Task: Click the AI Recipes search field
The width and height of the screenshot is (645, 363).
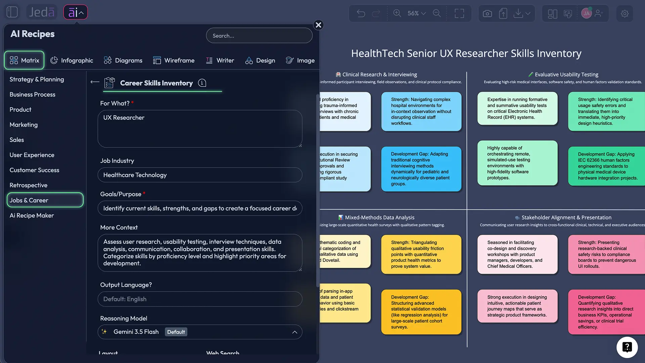Action: 259,36
